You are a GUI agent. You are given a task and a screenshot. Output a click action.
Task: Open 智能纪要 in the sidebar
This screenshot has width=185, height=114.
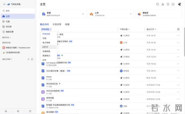(18, 32)
